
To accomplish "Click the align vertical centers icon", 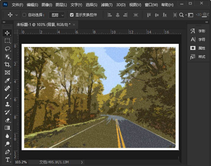I will point(156,15).
